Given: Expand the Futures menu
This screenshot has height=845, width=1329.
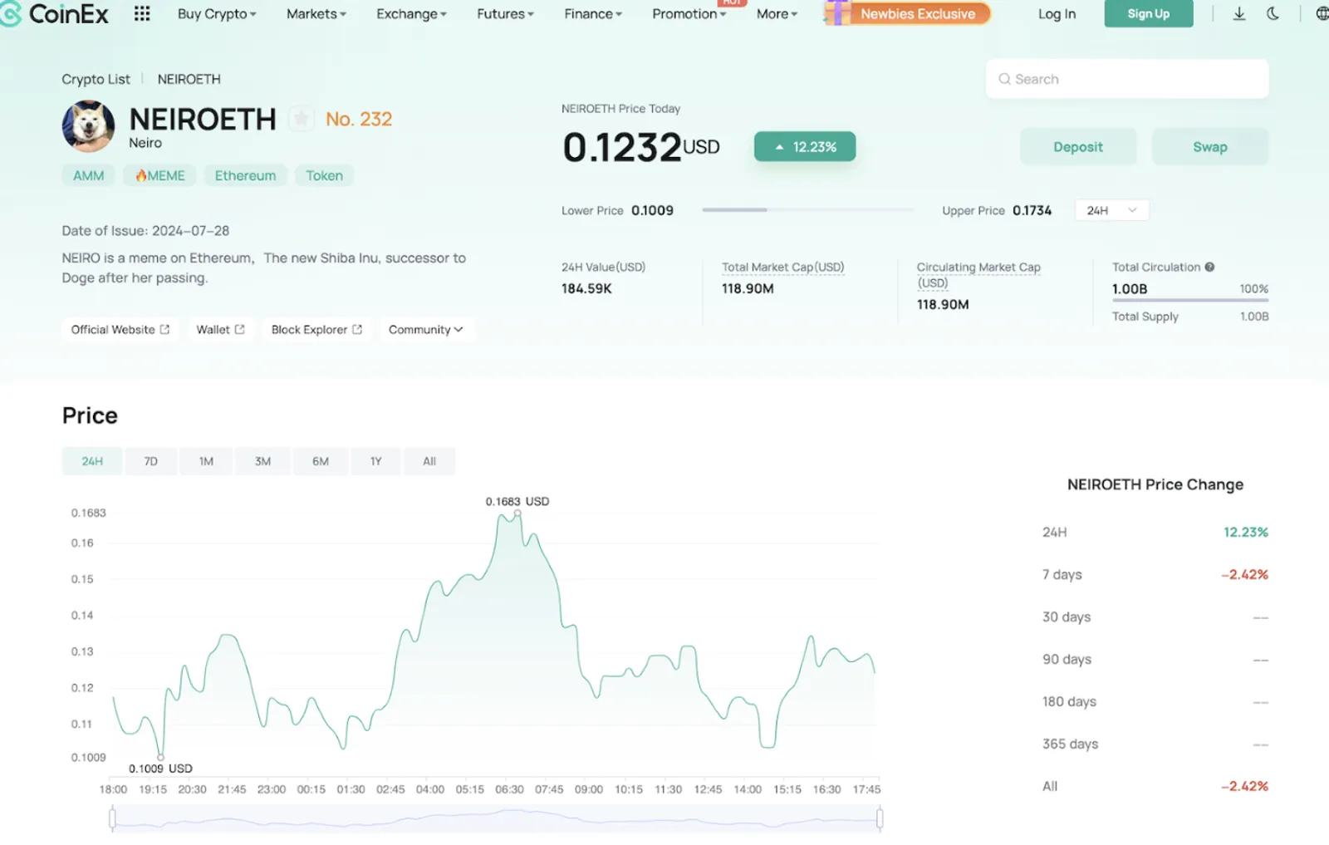Looking at the screenshot, I should click(505, 14).
